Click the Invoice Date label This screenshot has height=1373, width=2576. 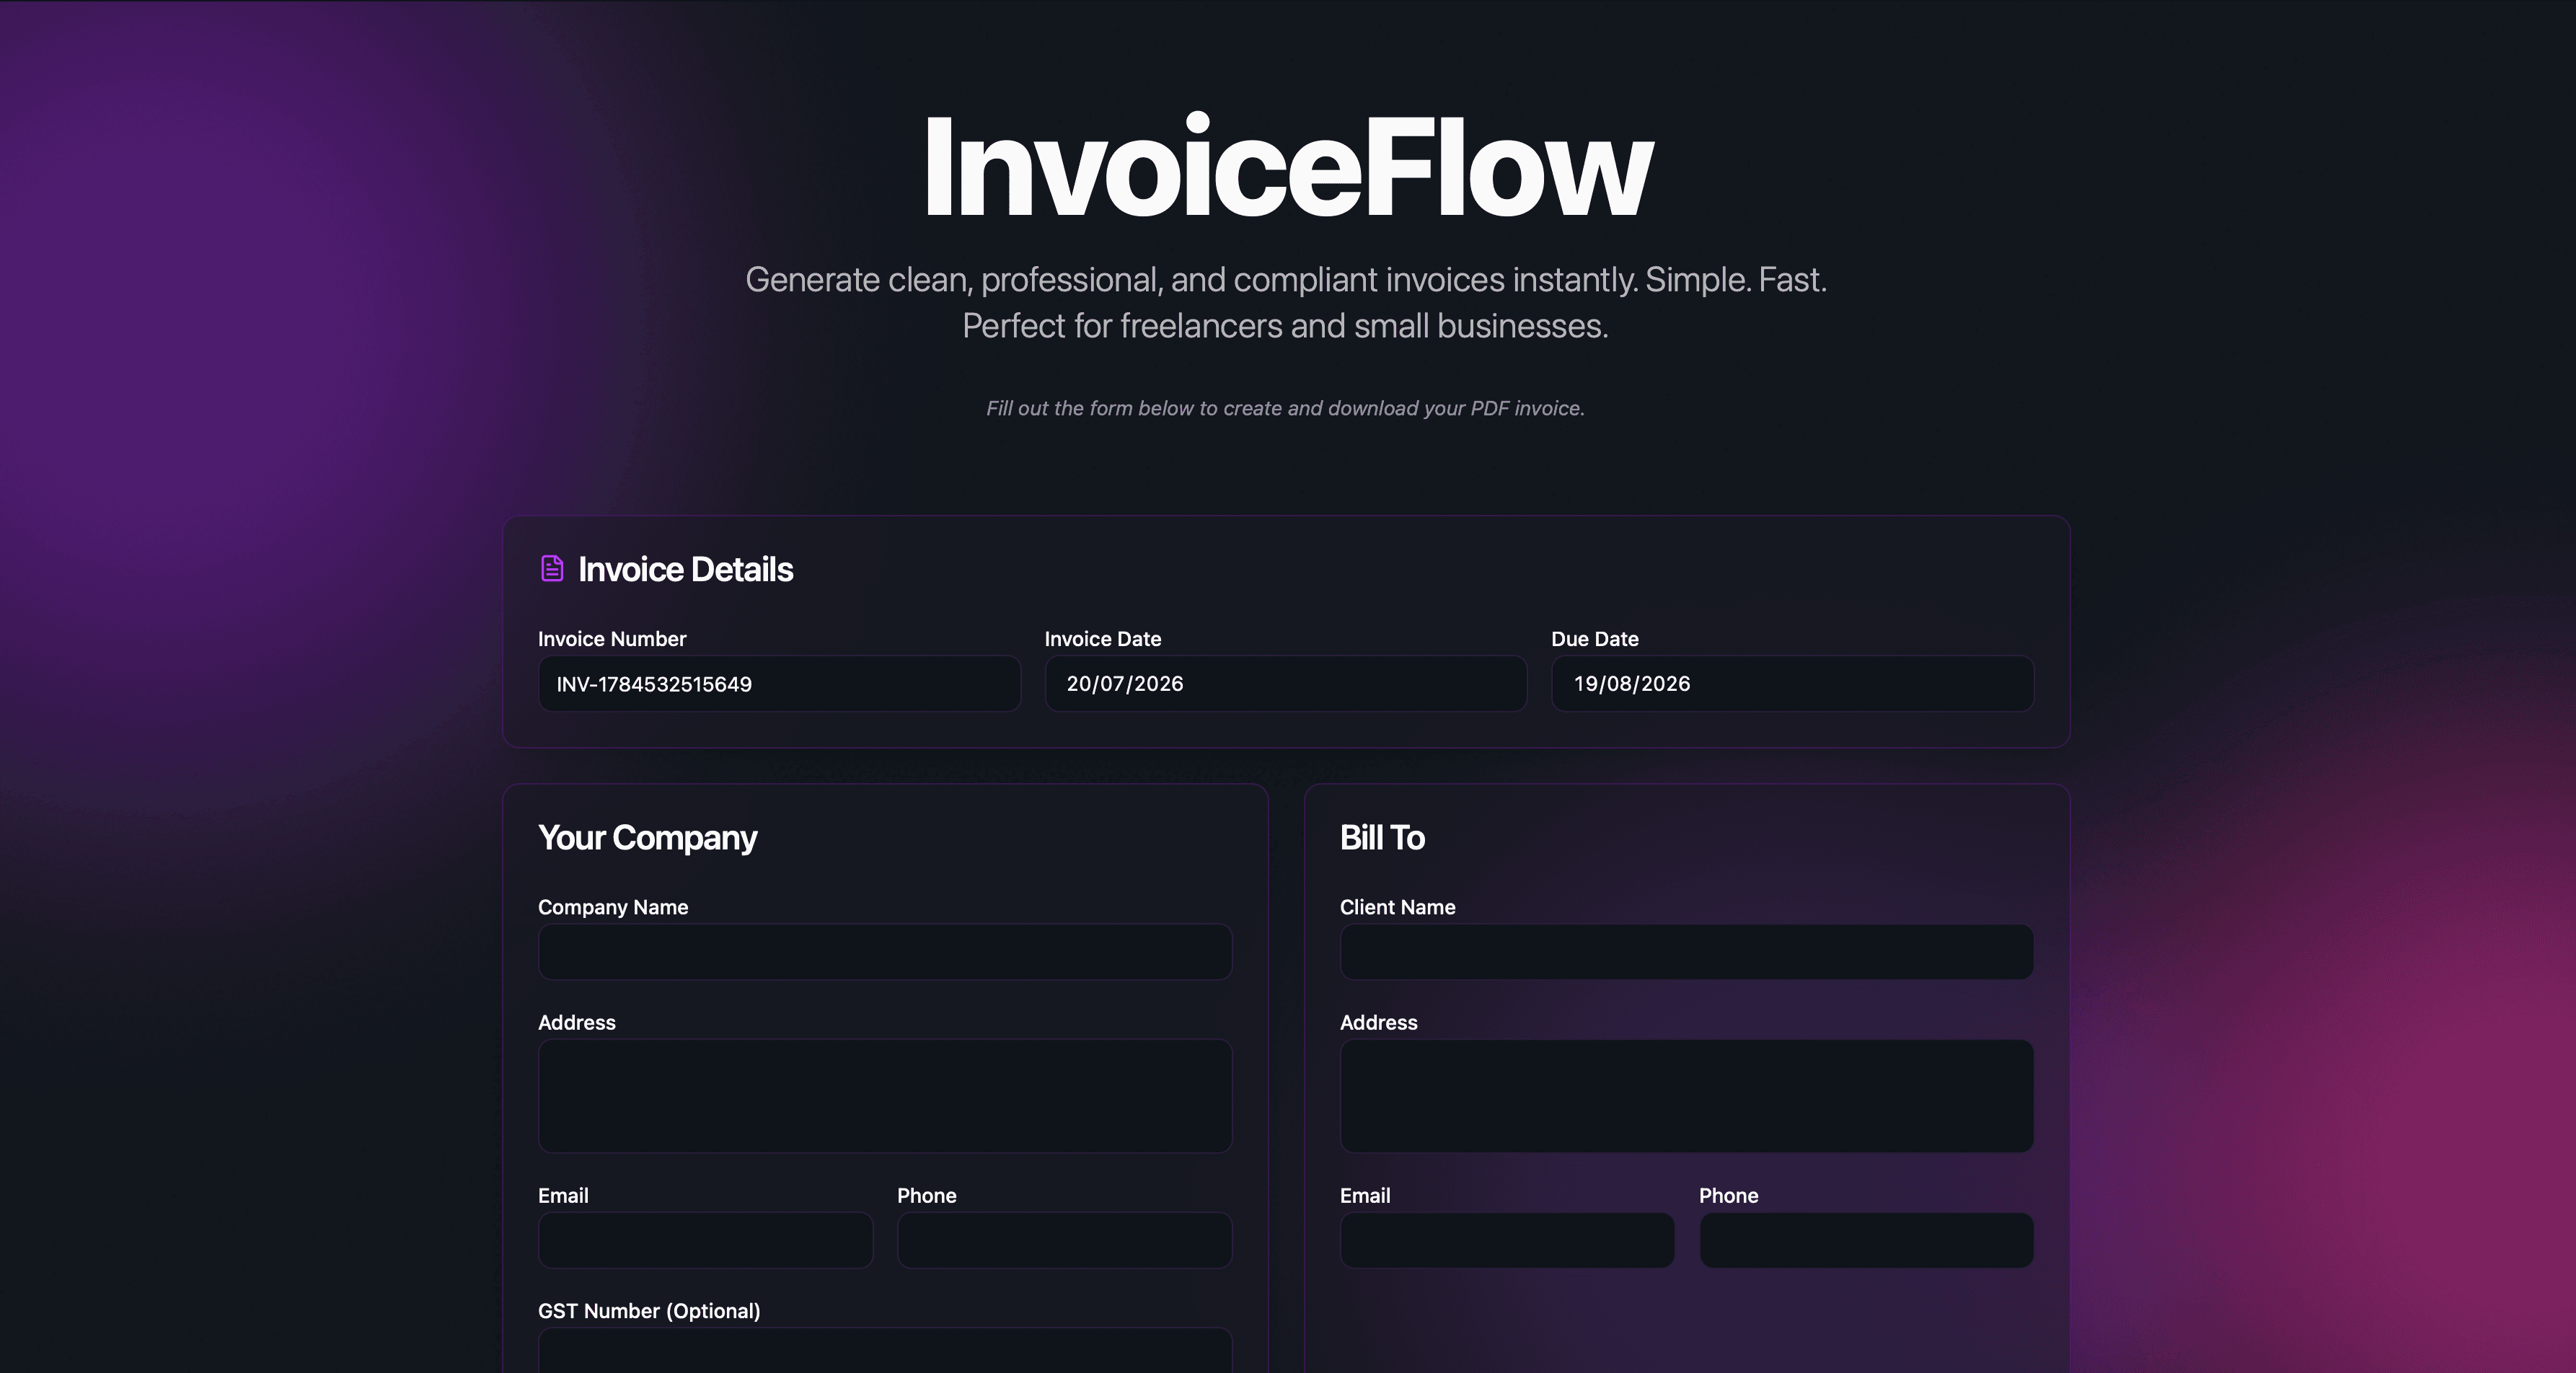point(1103,639)
